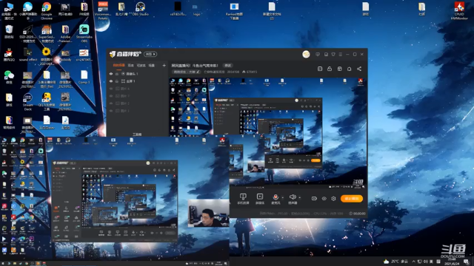
Task: Open the phone screen-cast tool (手机投屏)
Action: click(x=243, y=199)
